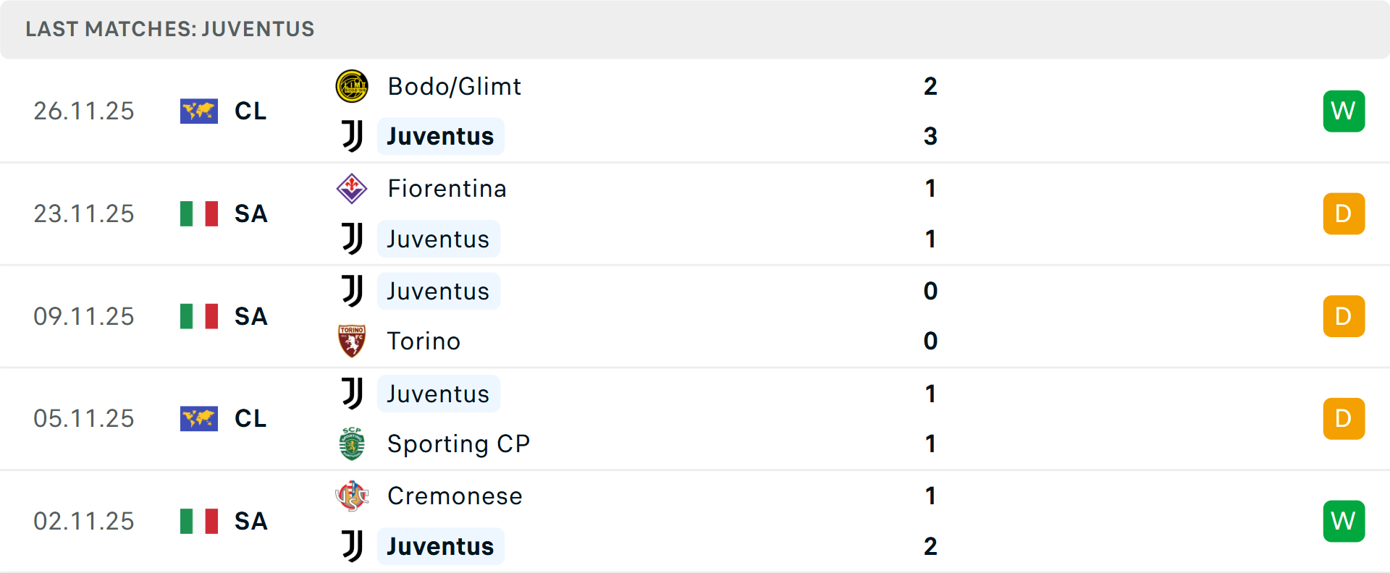Click the green W badge for Cremonese match

(1344, 521)
